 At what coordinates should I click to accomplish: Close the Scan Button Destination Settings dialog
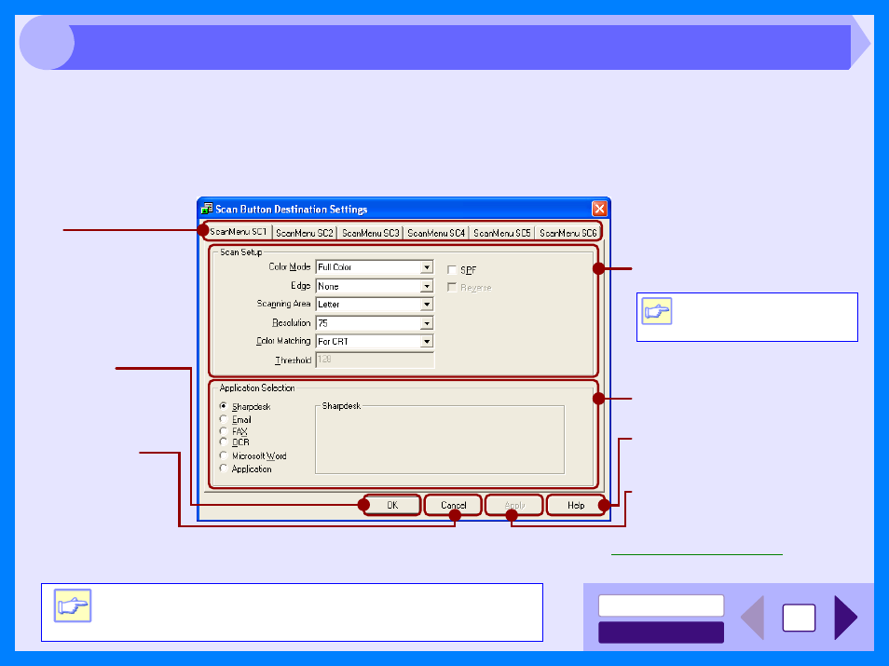[x=599, y=209]
